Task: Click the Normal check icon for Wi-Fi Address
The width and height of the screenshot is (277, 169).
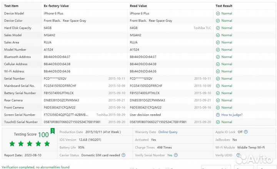Action: pos(218,71)
